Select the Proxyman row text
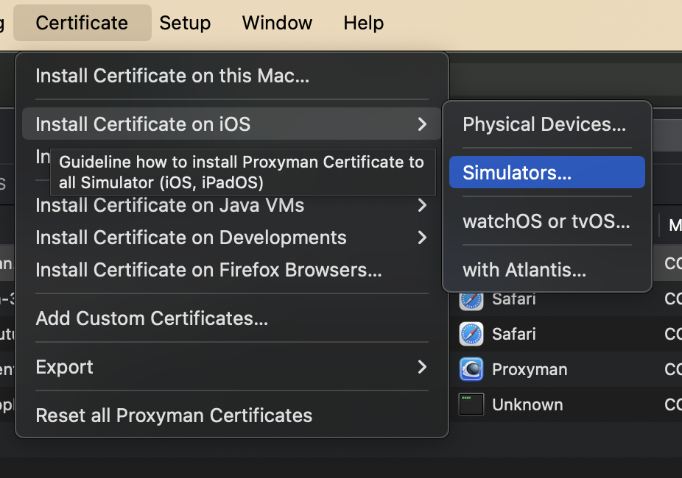The height and width of the screenshot is (478, 682). click(x=530, y=369)
